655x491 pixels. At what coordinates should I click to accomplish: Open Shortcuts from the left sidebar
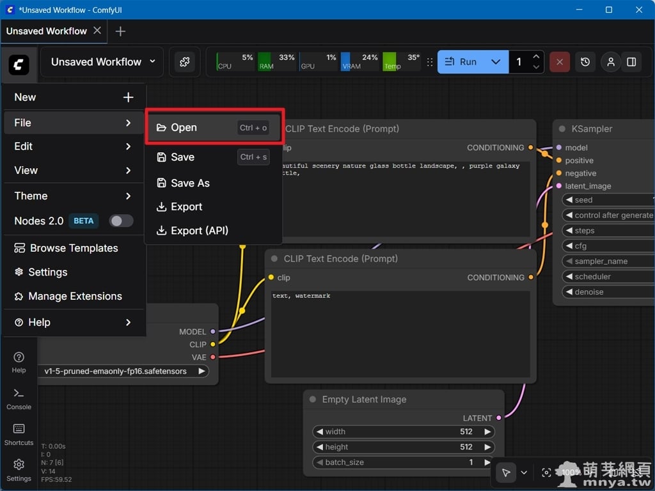point(19,433)
